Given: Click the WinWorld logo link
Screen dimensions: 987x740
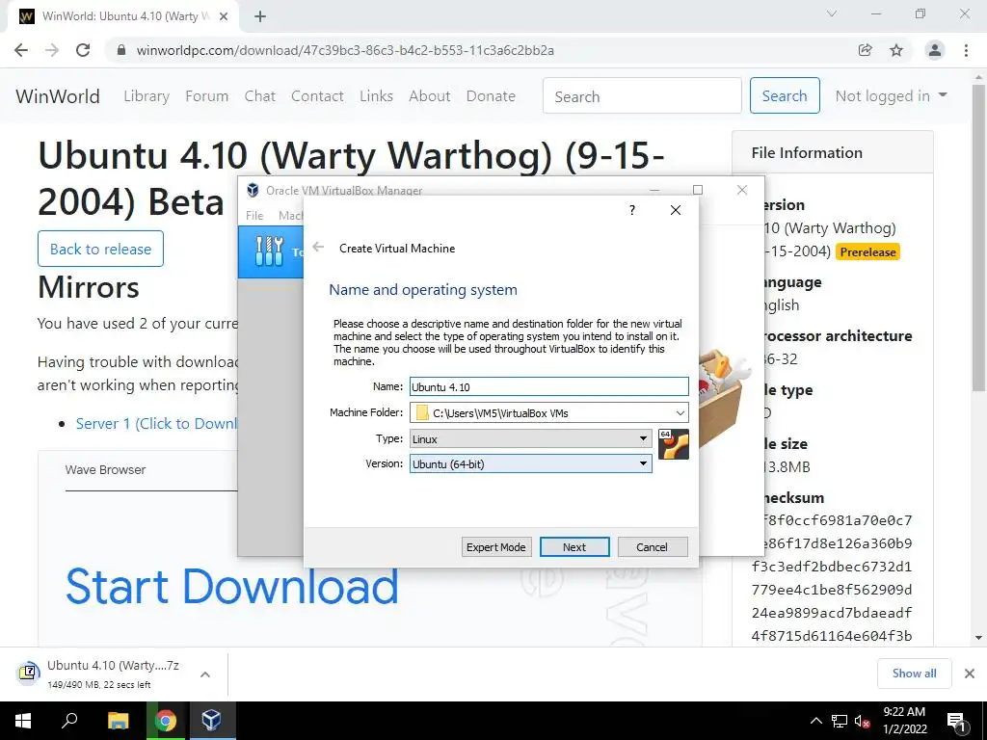Looking at the screenshot, I should pos(57,95).
